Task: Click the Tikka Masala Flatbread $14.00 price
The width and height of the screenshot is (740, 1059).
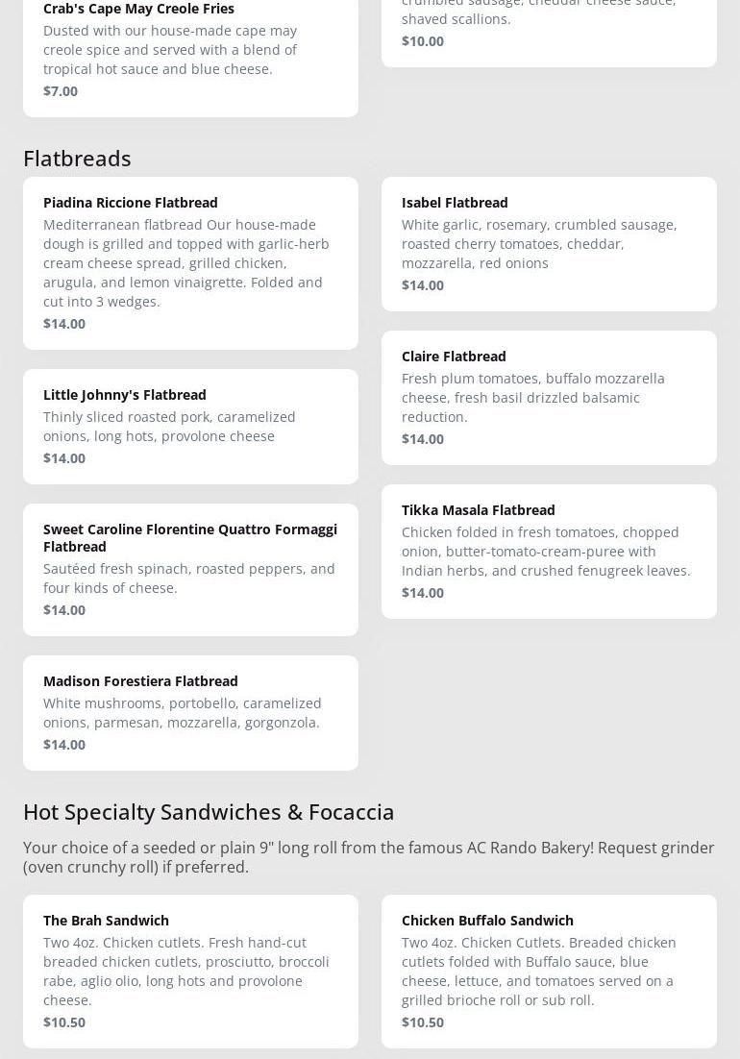Action: click(423, 593)
